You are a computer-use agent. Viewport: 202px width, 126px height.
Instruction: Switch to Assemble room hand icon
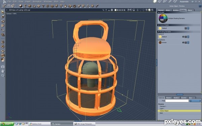coord(155,1)
